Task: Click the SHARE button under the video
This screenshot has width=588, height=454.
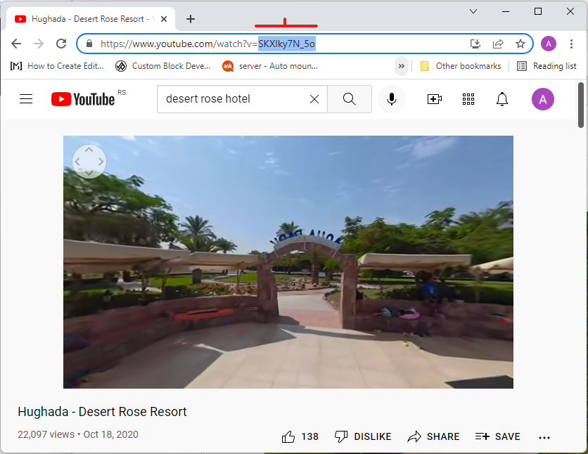Action: (433, 436)
